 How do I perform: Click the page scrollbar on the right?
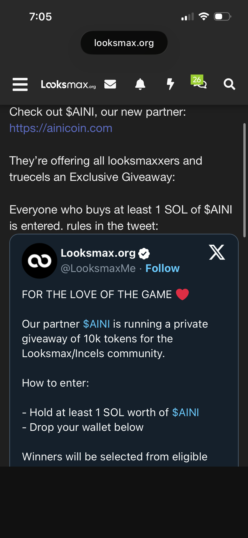(244, 180)
